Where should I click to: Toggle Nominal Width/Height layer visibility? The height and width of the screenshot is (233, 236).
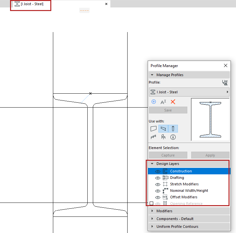pyautogui.click(x=157, y=191)
